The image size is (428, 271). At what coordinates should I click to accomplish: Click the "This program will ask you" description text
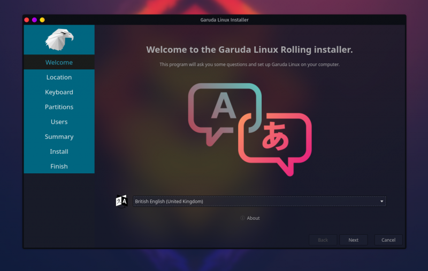point(249,65)
